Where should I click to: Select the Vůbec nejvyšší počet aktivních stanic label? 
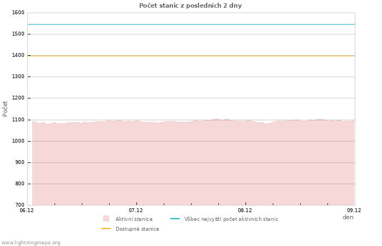coord(231,219)
